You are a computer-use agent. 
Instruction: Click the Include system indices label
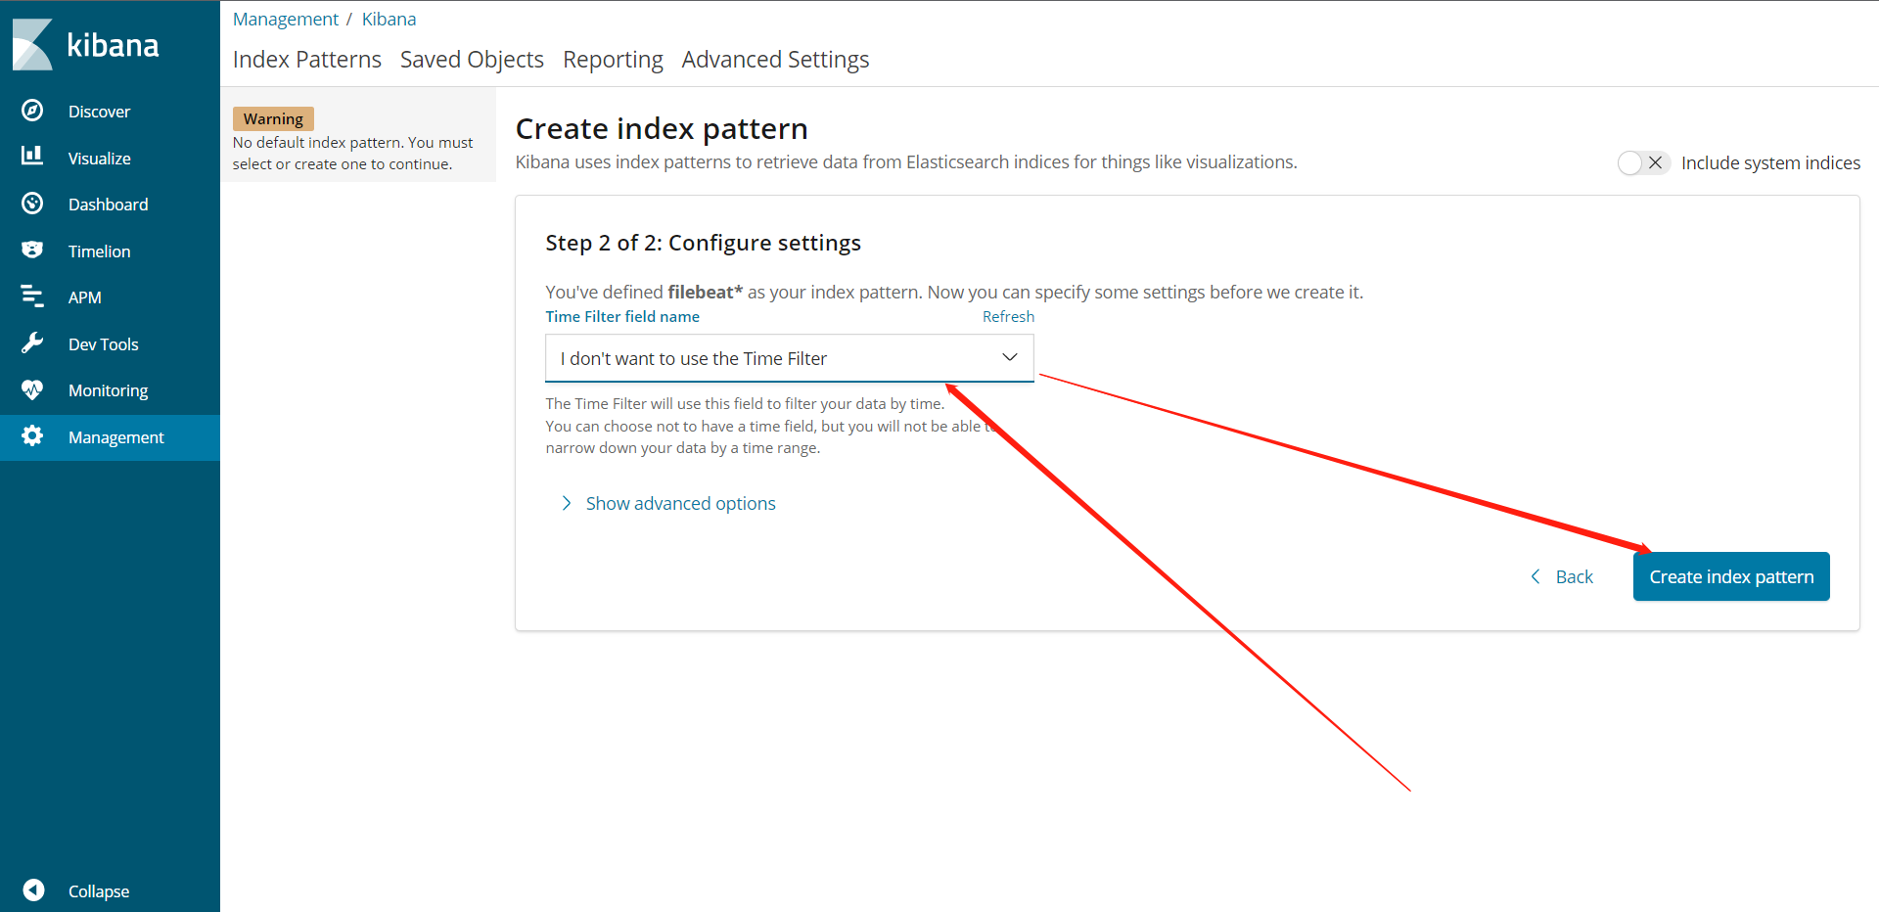click(x=1770, y=162)
